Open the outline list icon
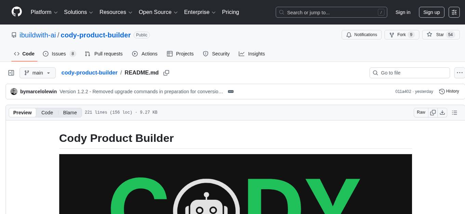The height and width of the screenshot is (214, 465). 454,112
